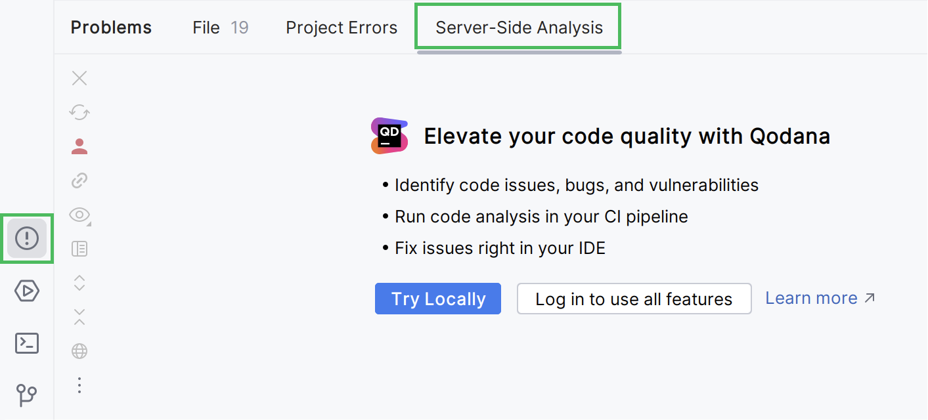The height and width of the screenshot is (420, 928).
Task: Toggle the preview panel layout icon
Action: point(79,249)
